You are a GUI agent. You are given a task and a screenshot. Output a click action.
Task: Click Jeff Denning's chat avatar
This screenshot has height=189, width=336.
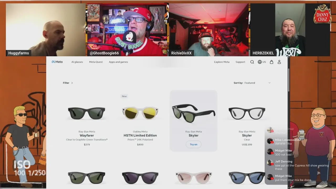[270, 163]
